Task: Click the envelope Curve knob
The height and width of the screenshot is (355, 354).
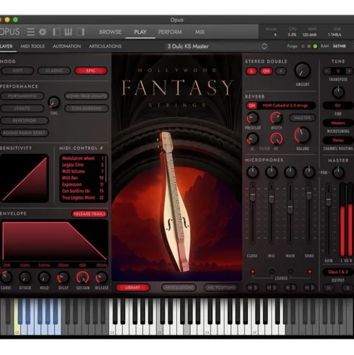Action: point(7,277)
